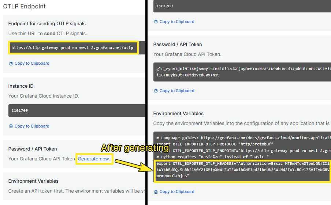Click clipboard icon under left Instance ID box

click(11, 126)
